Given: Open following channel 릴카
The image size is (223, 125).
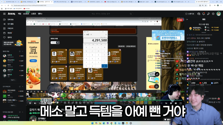Looking at the screenshot, I should tap(13, 75).
